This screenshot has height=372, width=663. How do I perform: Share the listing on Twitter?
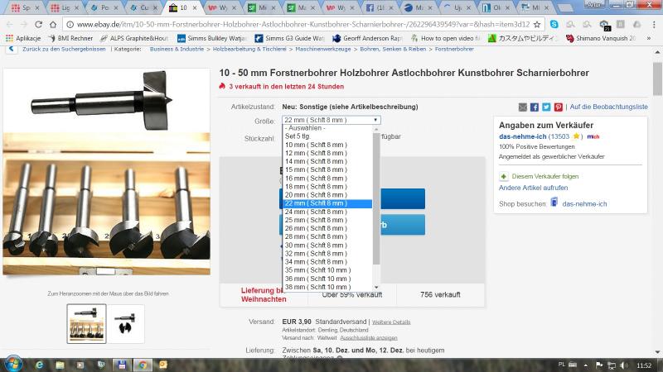pos(546,107)
